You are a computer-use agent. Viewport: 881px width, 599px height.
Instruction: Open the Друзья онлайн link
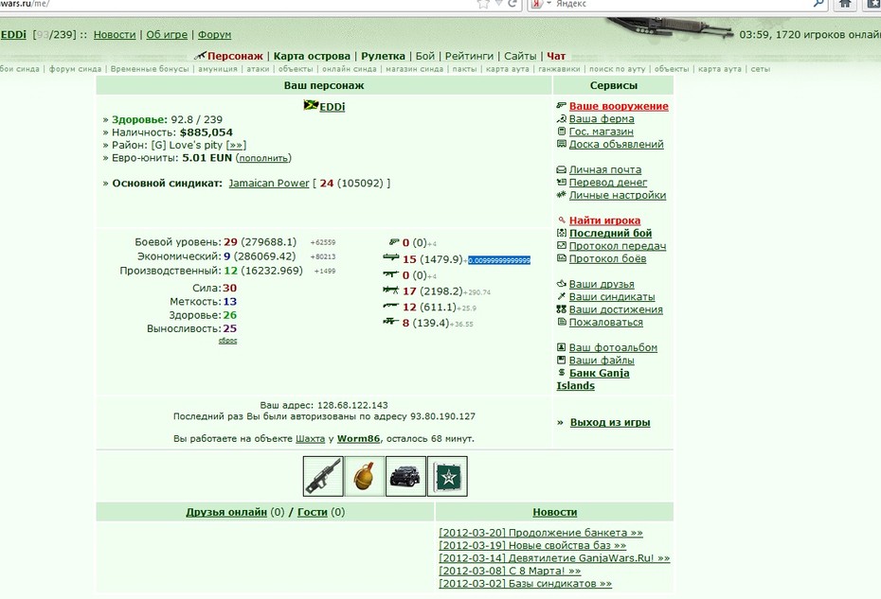226,512
